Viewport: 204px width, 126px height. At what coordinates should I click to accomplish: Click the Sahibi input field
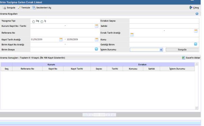coord(164,26)
